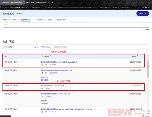Open DA16200 DA16600 FreeRTOS SDK Image v3.2.9.2
Viewport: 152px width, 117px height.
[x=59, y=62]
